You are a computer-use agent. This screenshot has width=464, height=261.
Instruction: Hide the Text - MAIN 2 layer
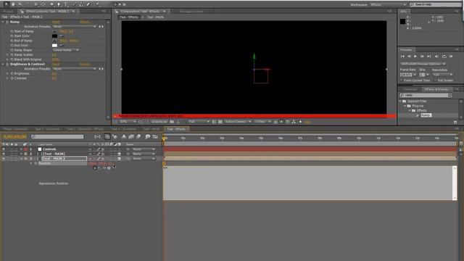[4, 159]
